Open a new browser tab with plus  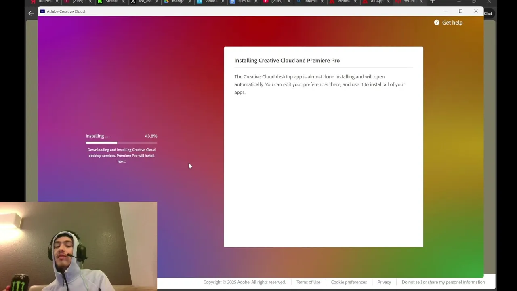click(x=432, y=2)
